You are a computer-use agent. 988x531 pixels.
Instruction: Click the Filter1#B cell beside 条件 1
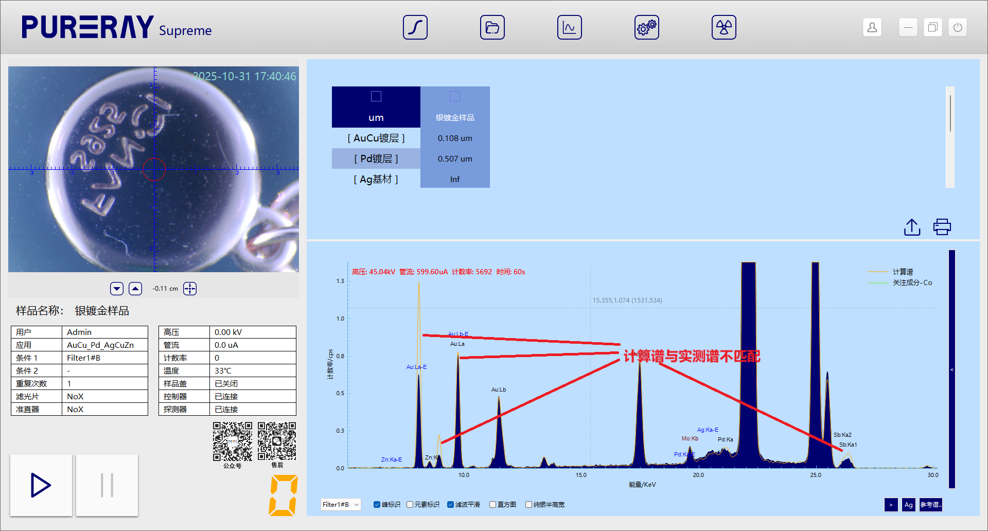(x=105, y=358)
